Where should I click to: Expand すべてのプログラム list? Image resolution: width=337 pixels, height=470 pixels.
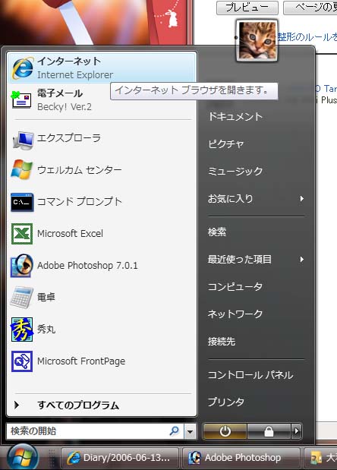pyautogui.click(x=102, y=405)
